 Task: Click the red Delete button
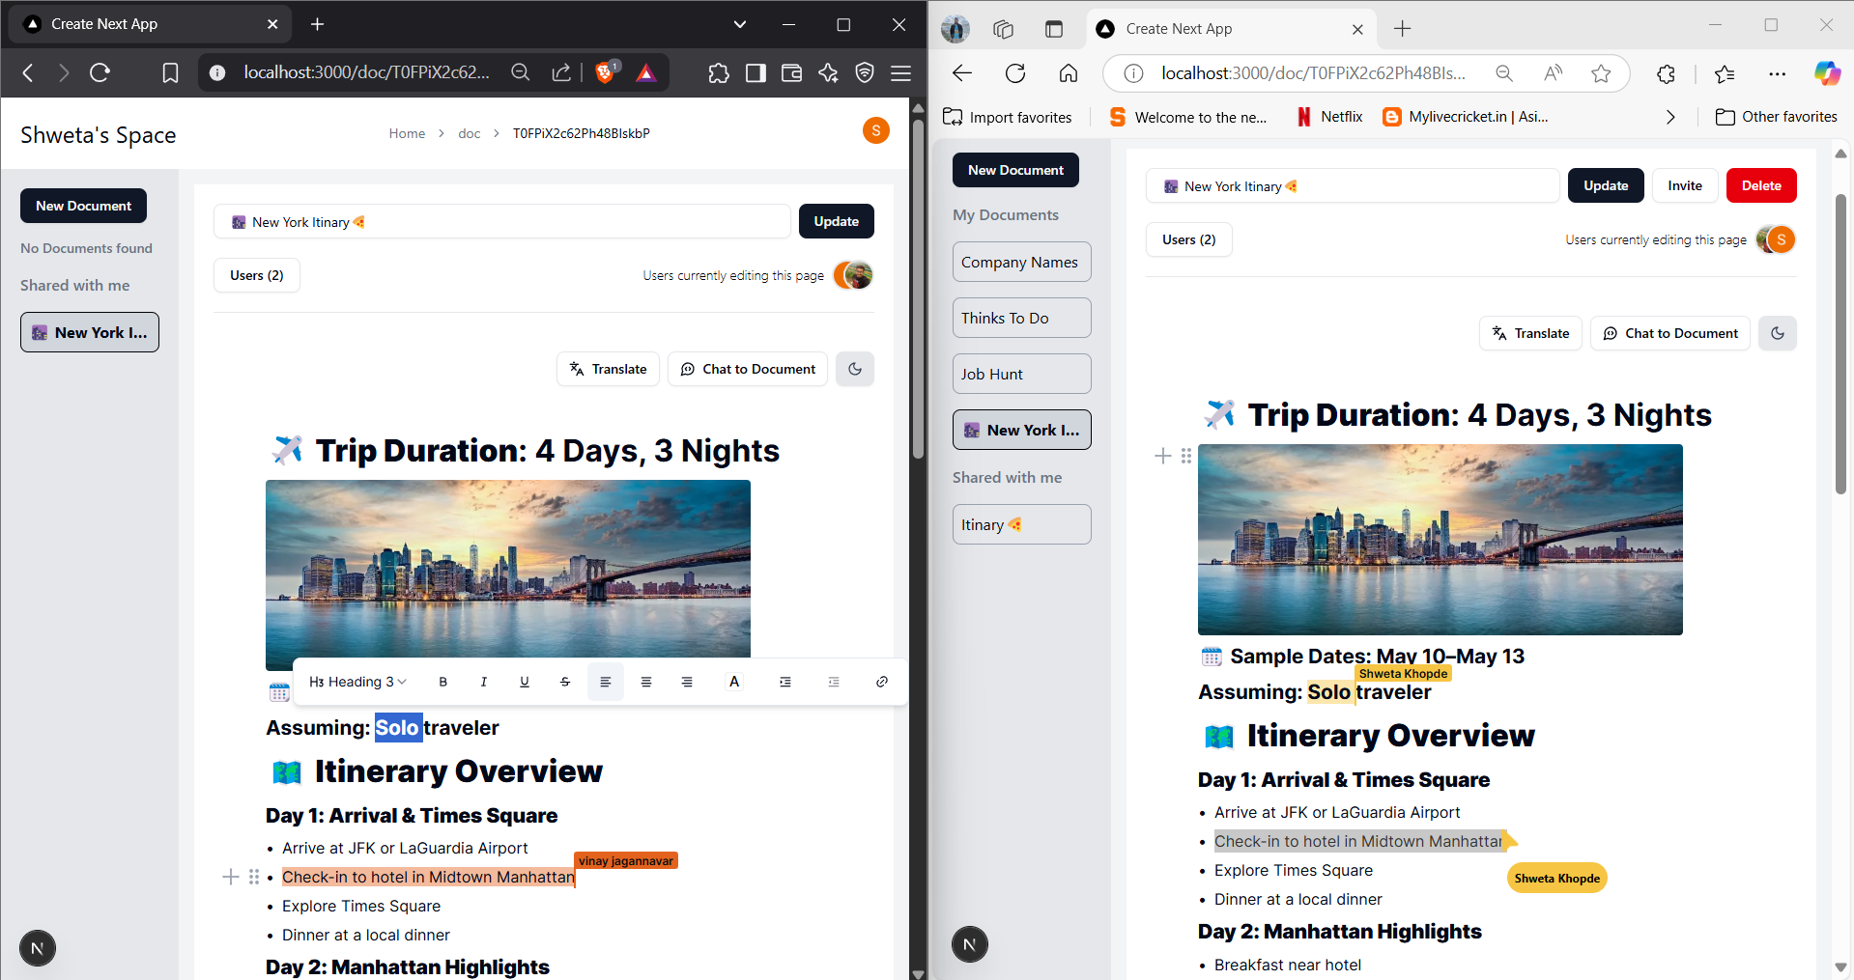1760,185
